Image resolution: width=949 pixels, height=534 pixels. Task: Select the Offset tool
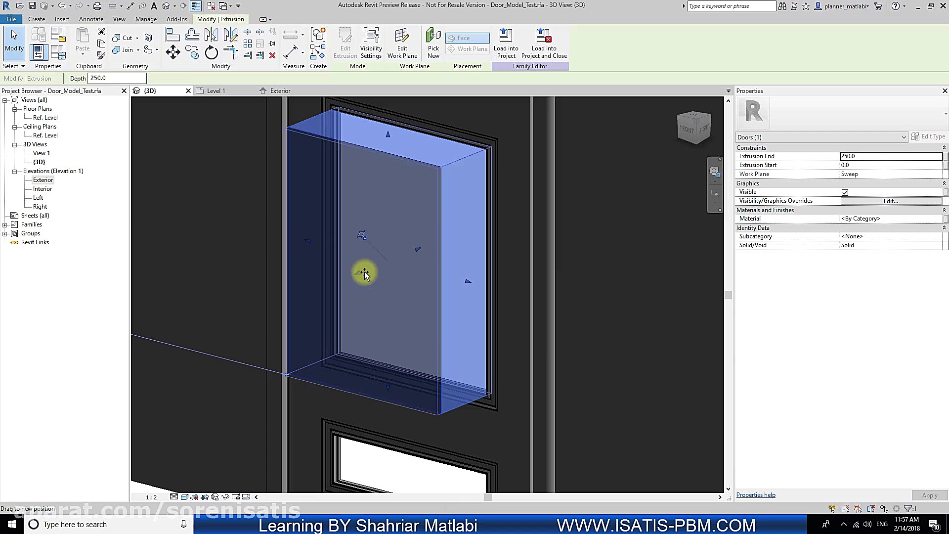(x=192, y=35)
